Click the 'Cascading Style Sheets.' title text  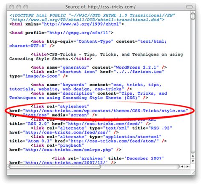pos(40,59)
